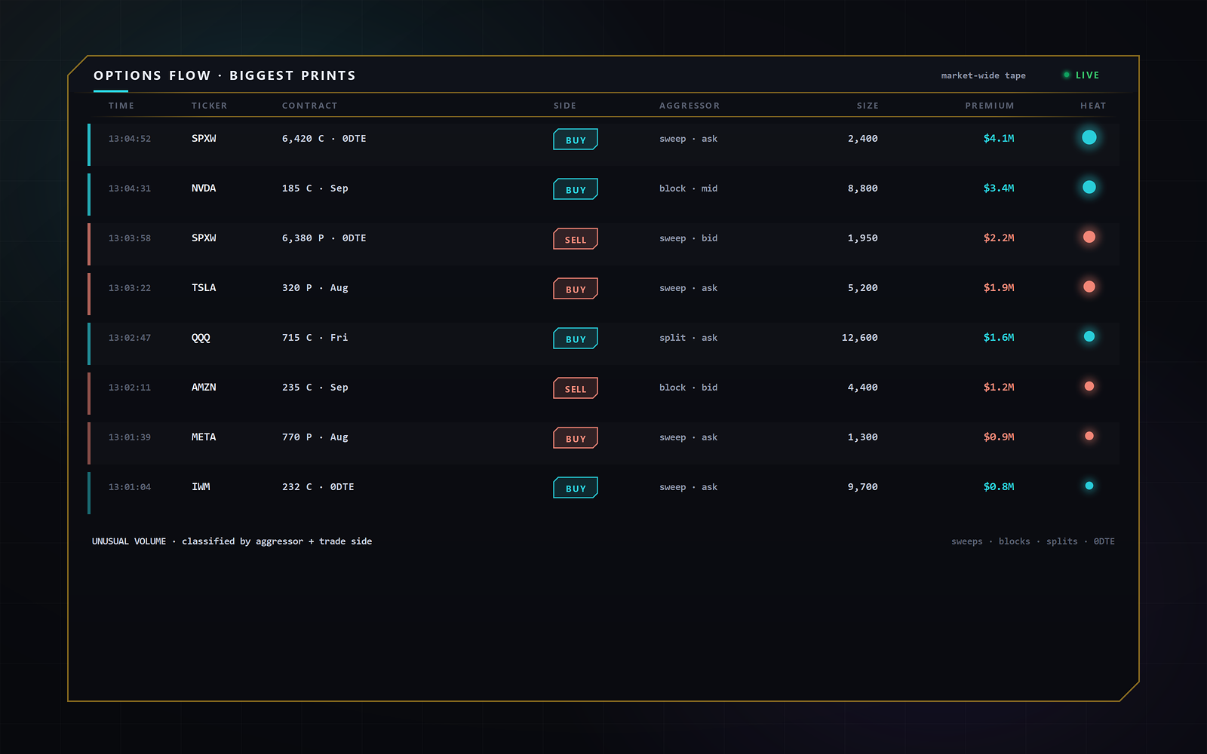Select the META ticker cell
1207x754 pixels.
[204, 437]
